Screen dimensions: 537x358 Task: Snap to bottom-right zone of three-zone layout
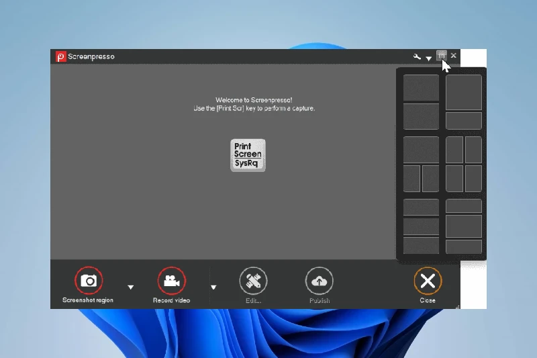(x=430, y=179)
